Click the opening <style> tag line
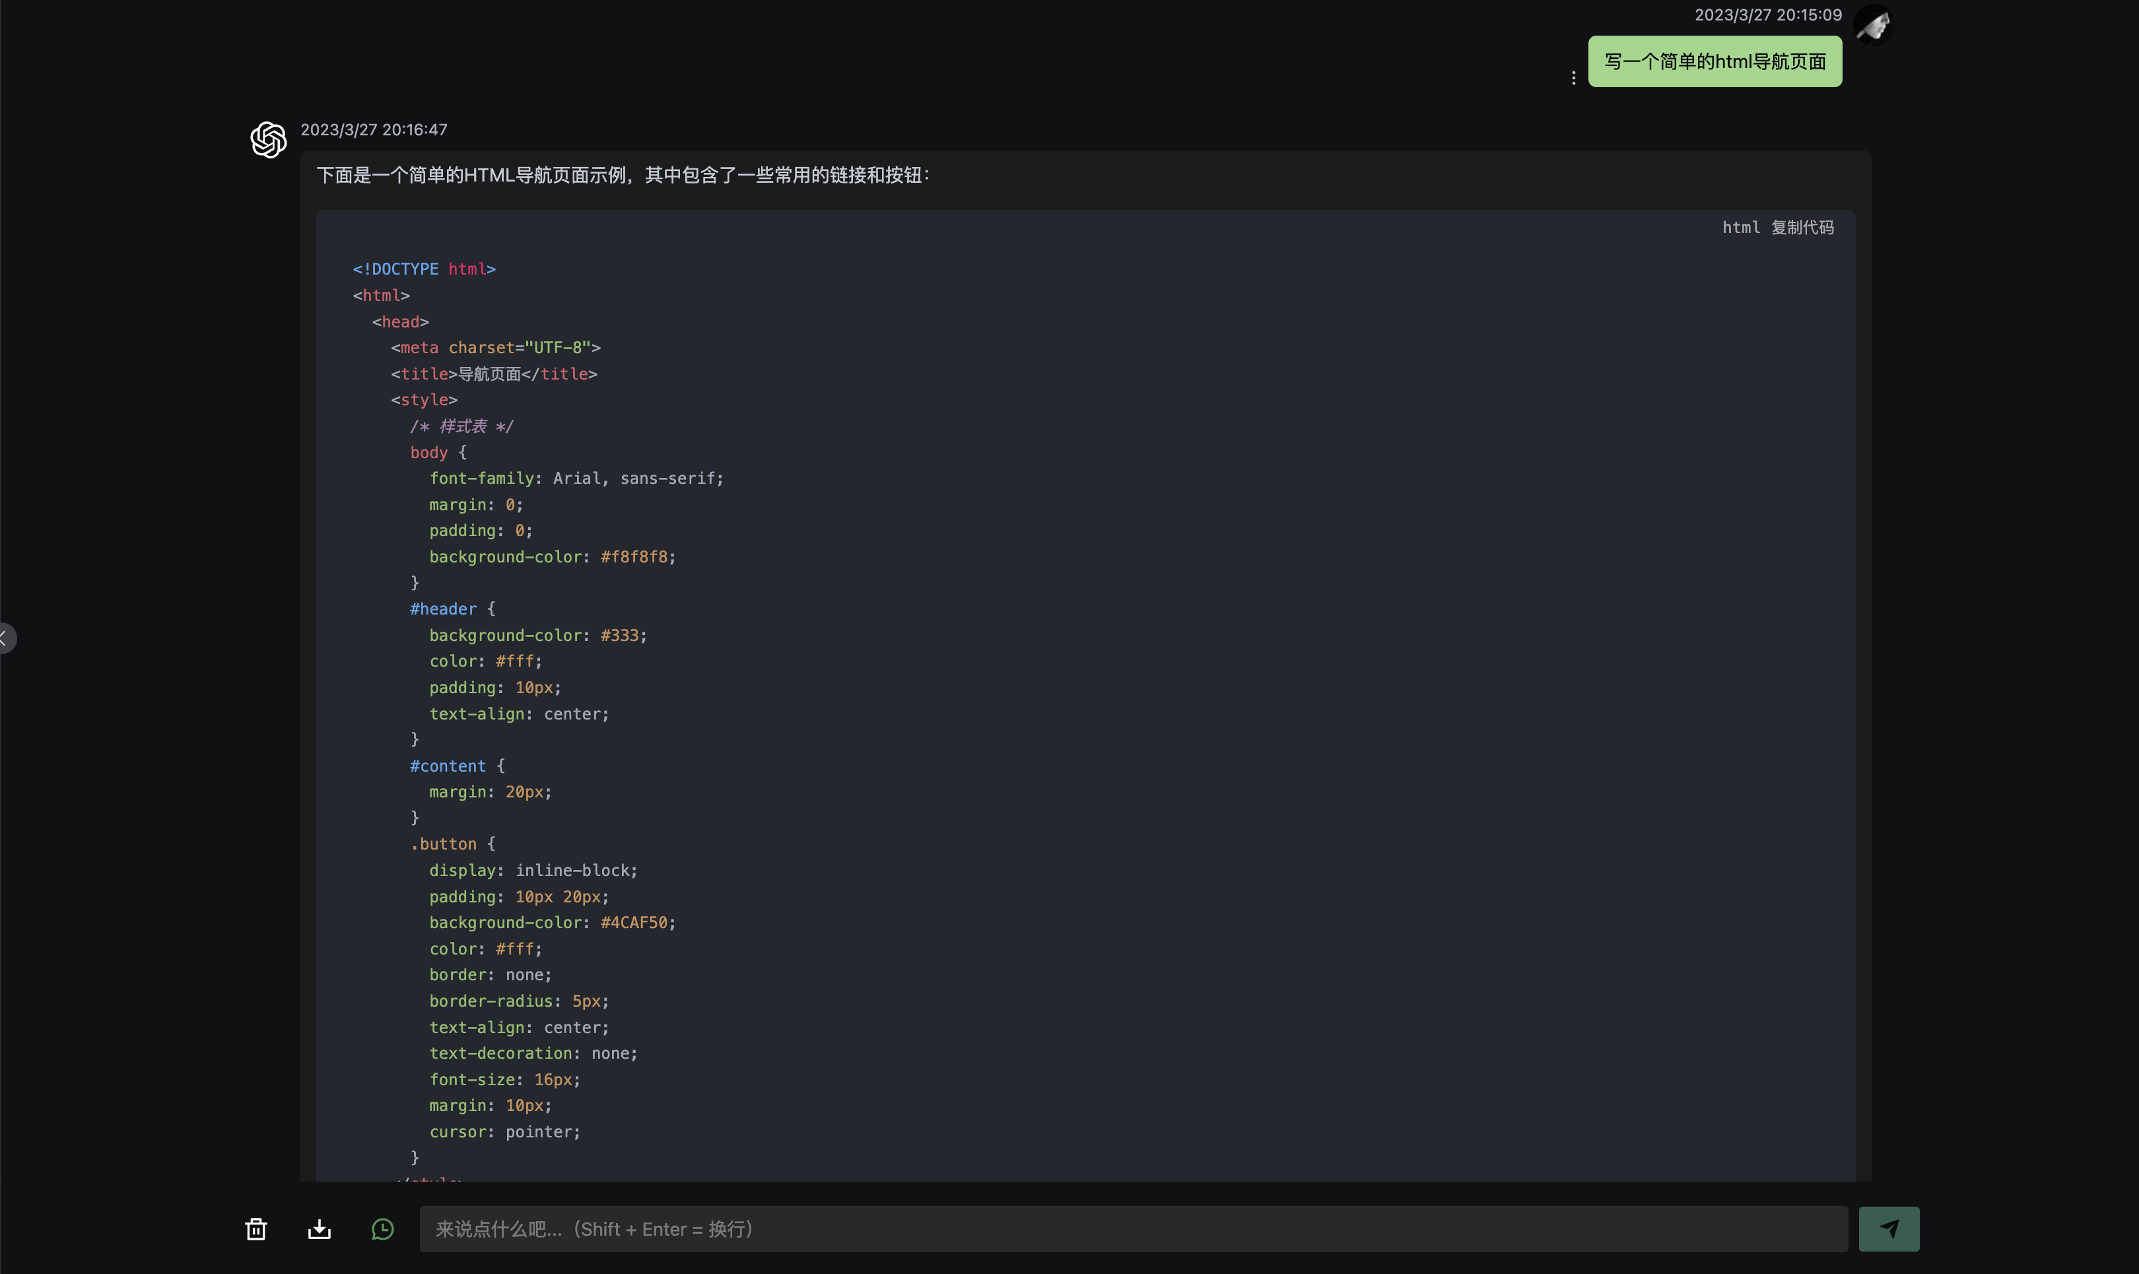 [424, 400]
